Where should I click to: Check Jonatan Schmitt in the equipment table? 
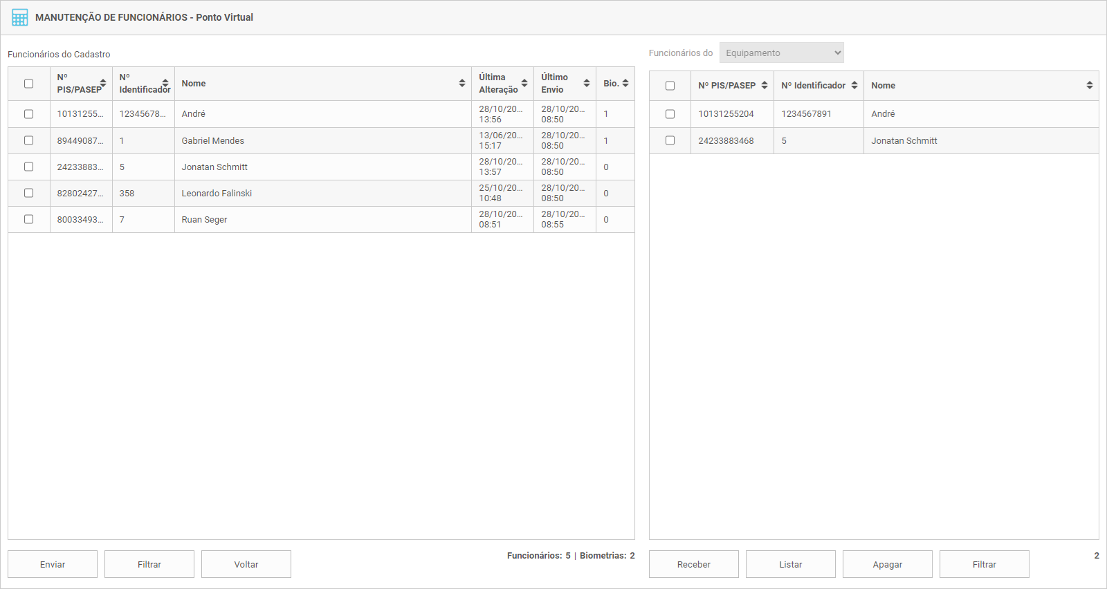(x=670, y=140)
